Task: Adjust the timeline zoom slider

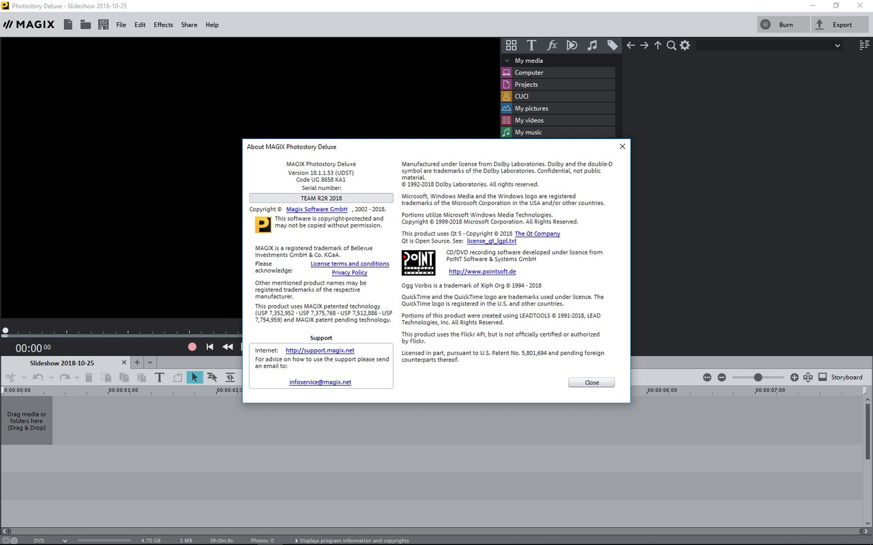Action: (758, 377)
